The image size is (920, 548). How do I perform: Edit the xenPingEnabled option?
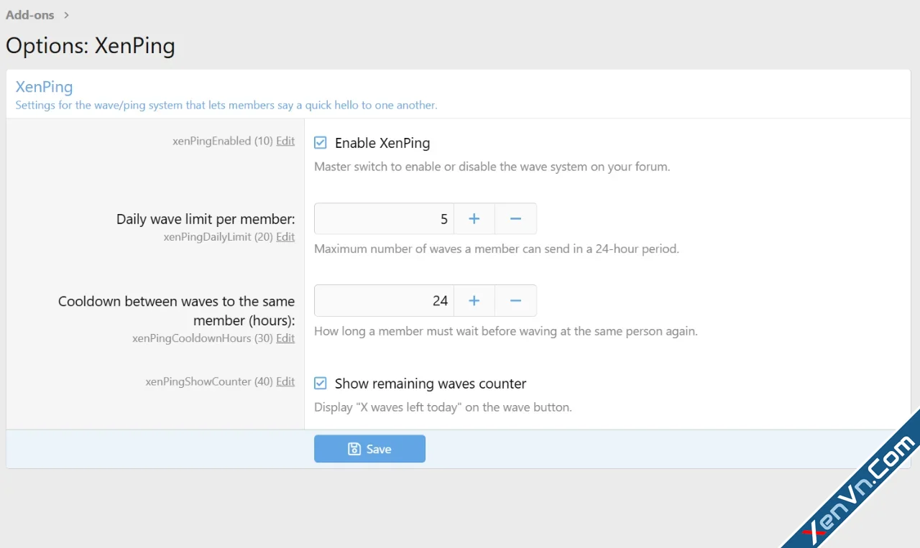(x=285, y=141)
